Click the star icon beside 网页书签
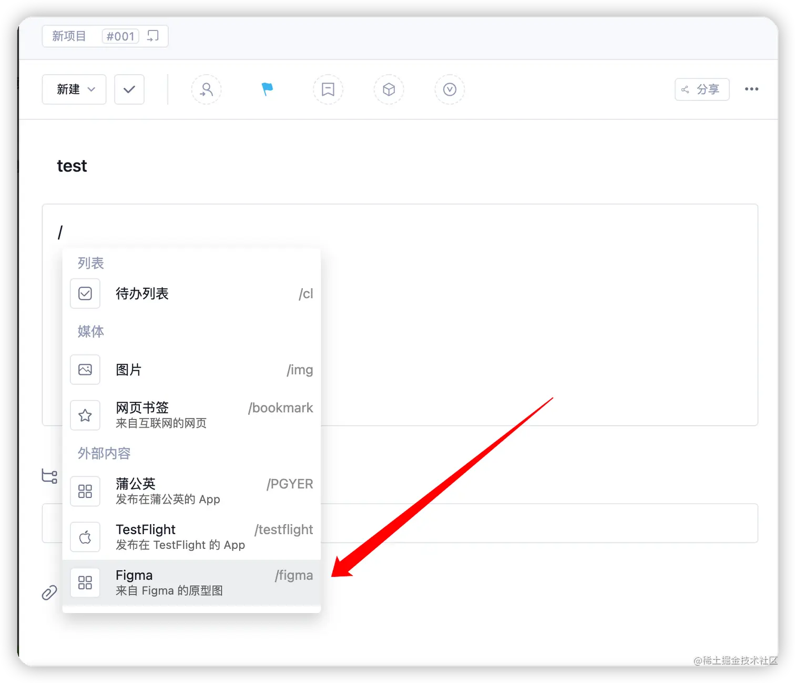 (85, 415)
